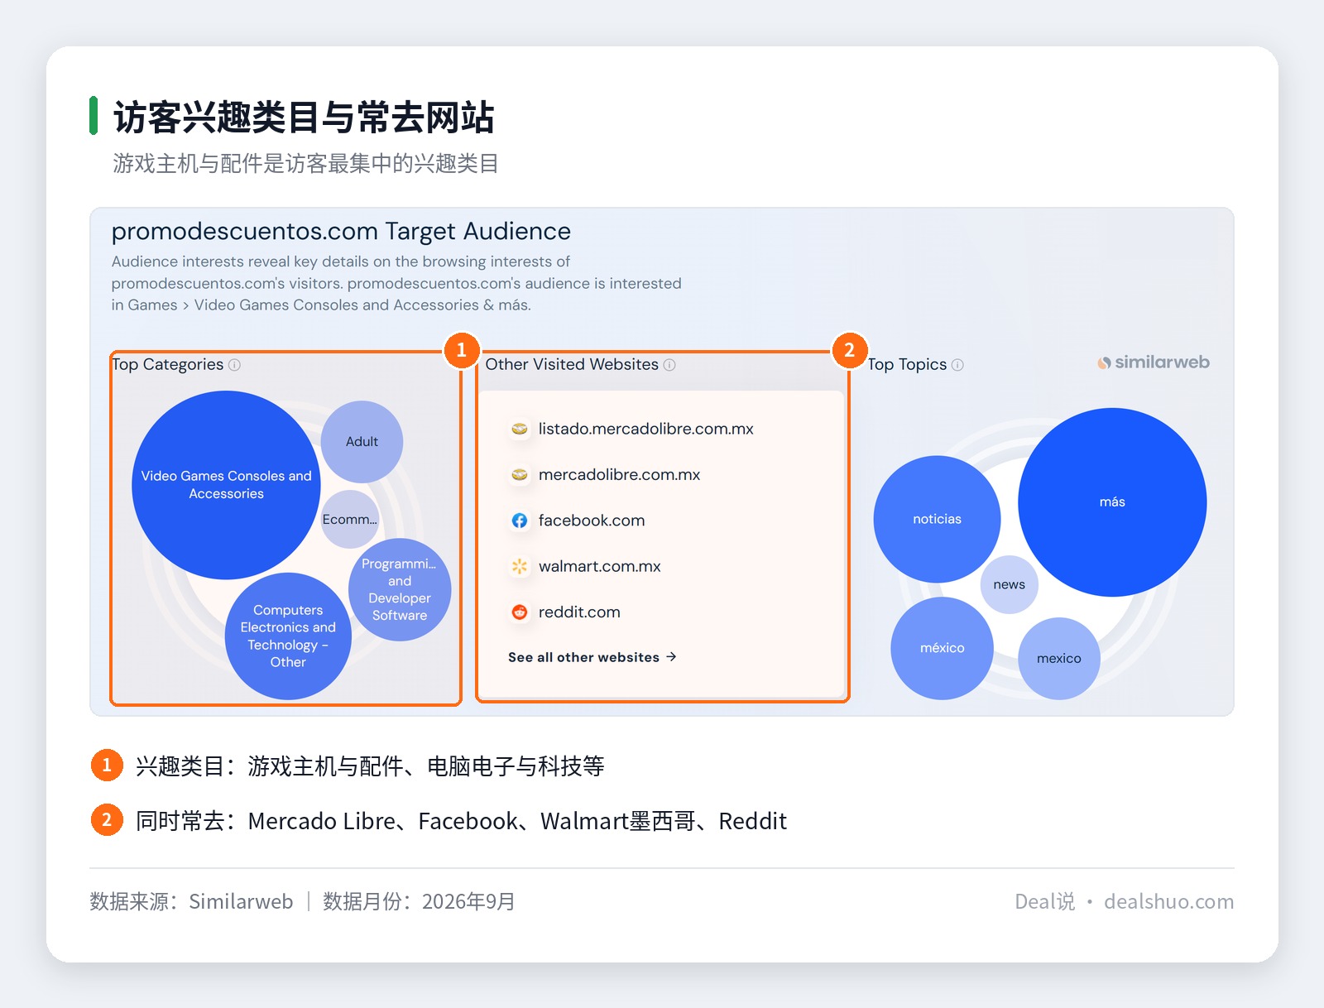
Task: Click the Mercado Libre favicon next to listado.mercadolibre.com.mx
Action: point(520,429)
